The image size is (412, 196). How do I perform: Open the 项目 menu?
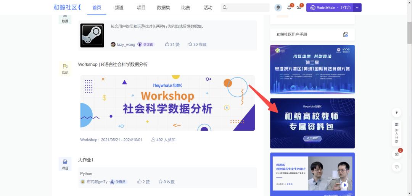click(141, 8)
